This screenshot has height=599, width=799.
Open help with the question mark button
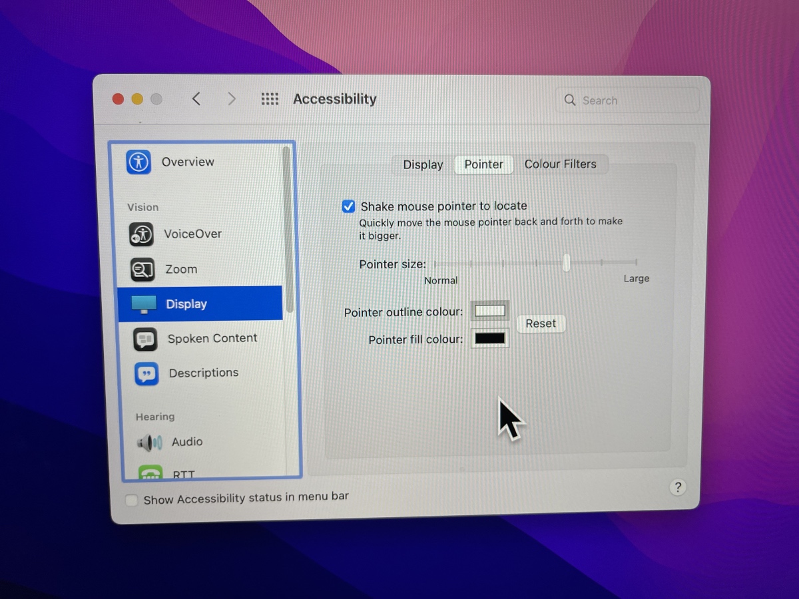[677, 487]
